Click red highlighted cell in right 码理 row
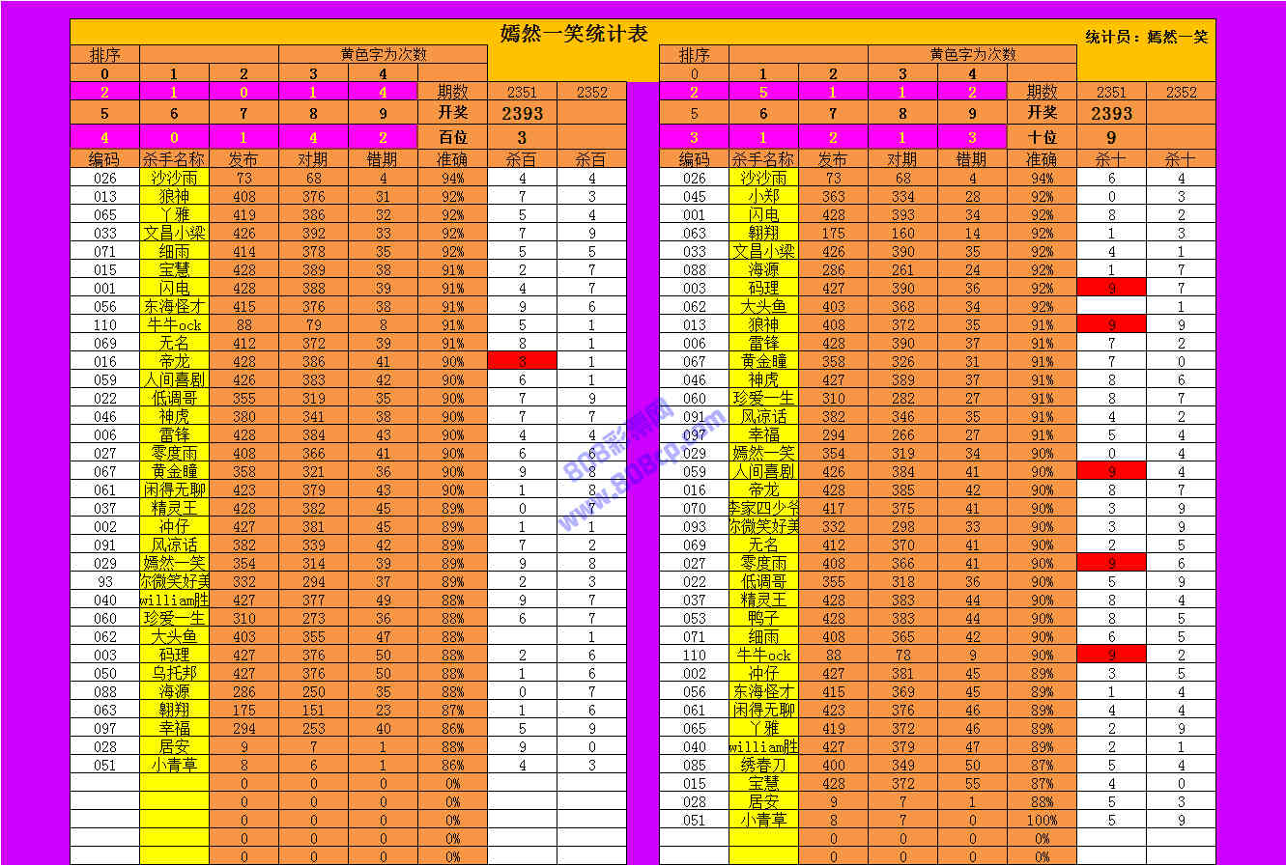The height and width of the screenshot is (866, 1286). [1111, 288]
